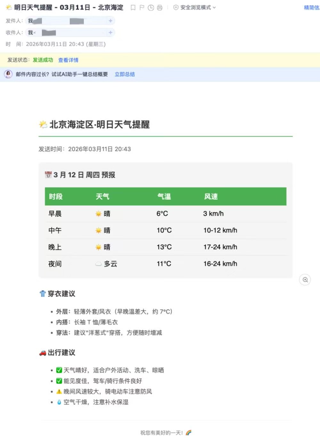Click the AI assistant avatar icon
320x448 pixels.
pos(8,74)
